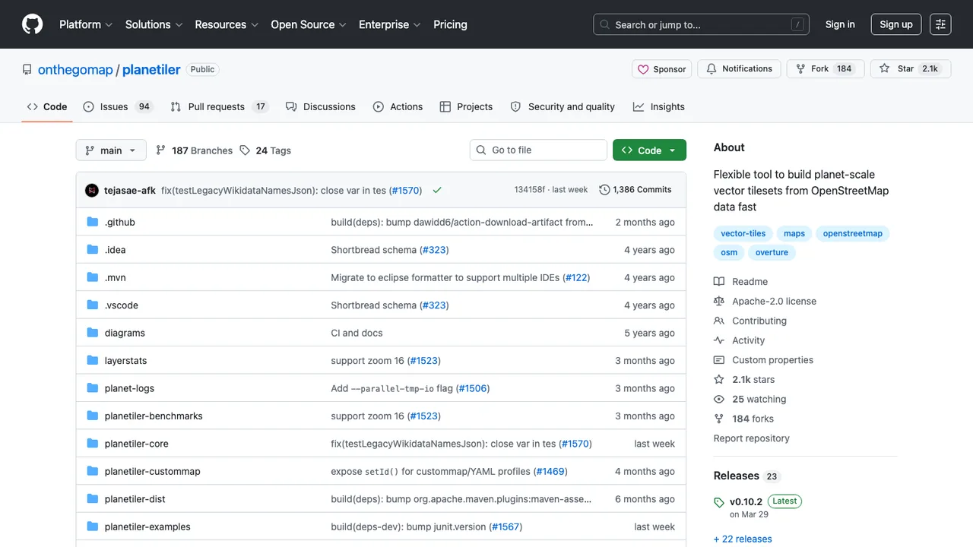Go to the Discussions tab

(321, 107)
